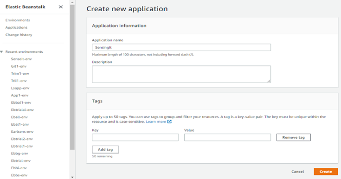Viewport: 341px width, 179px height.
Task: Open the Ebtrial2-env environment
Action: point(22,139)
